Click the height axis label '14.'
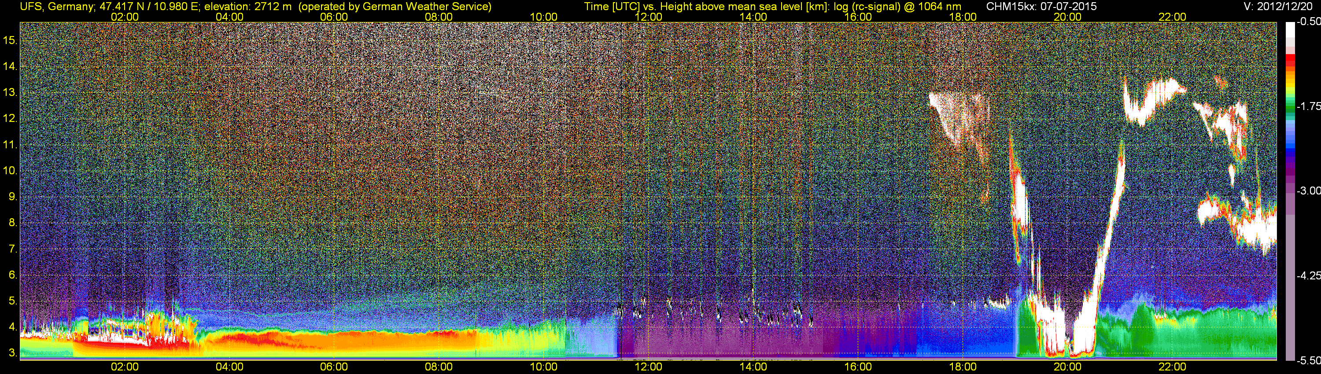This screenshot has width=1321, height=374. pyautogui.click(x=10, y=66)
